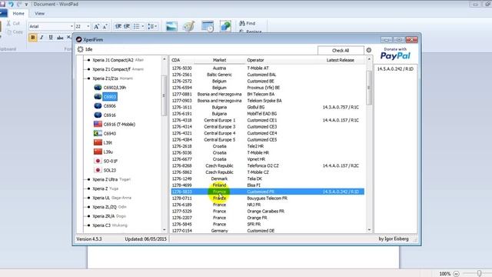The height and width of the screenshot is (277, 492).
Task: Grow font size in WordPad
Action: click(x=96, y=26)
